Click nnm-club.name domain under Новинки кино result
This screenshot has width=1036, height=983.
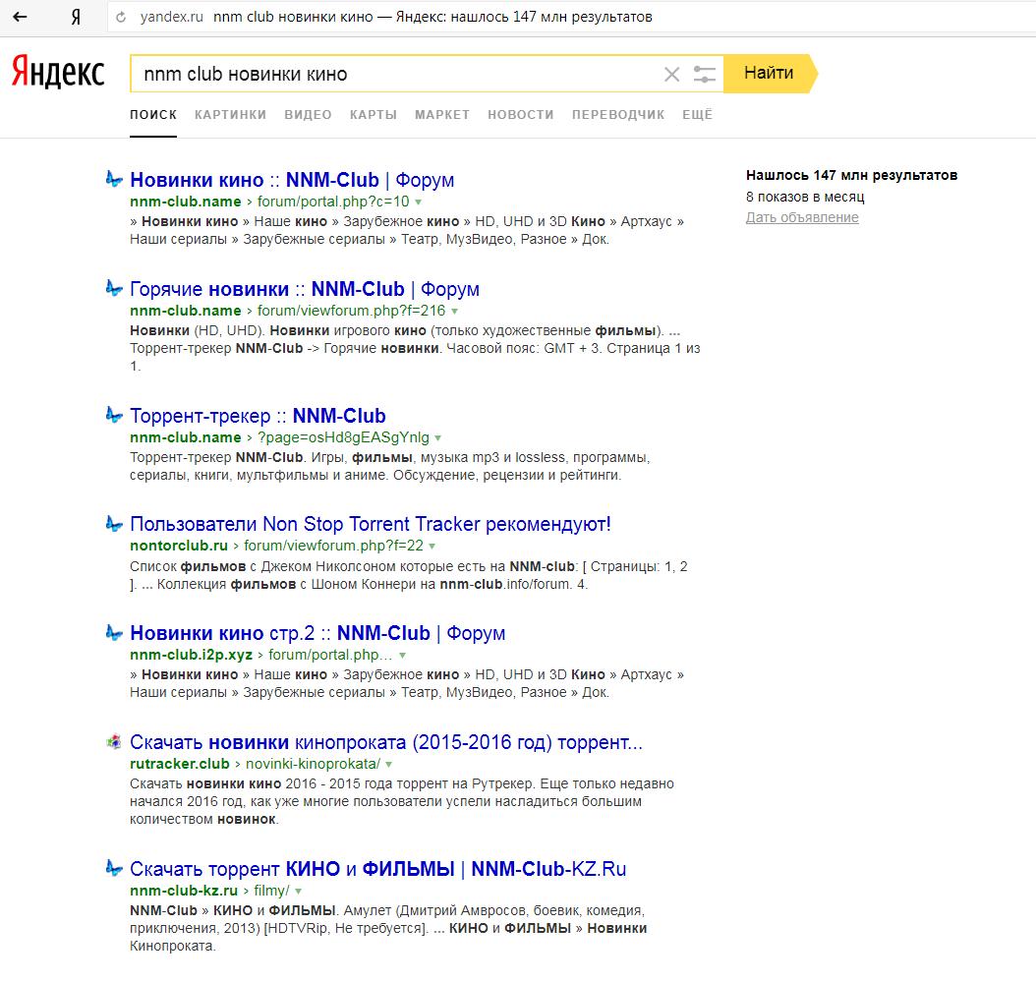point(186,202)
